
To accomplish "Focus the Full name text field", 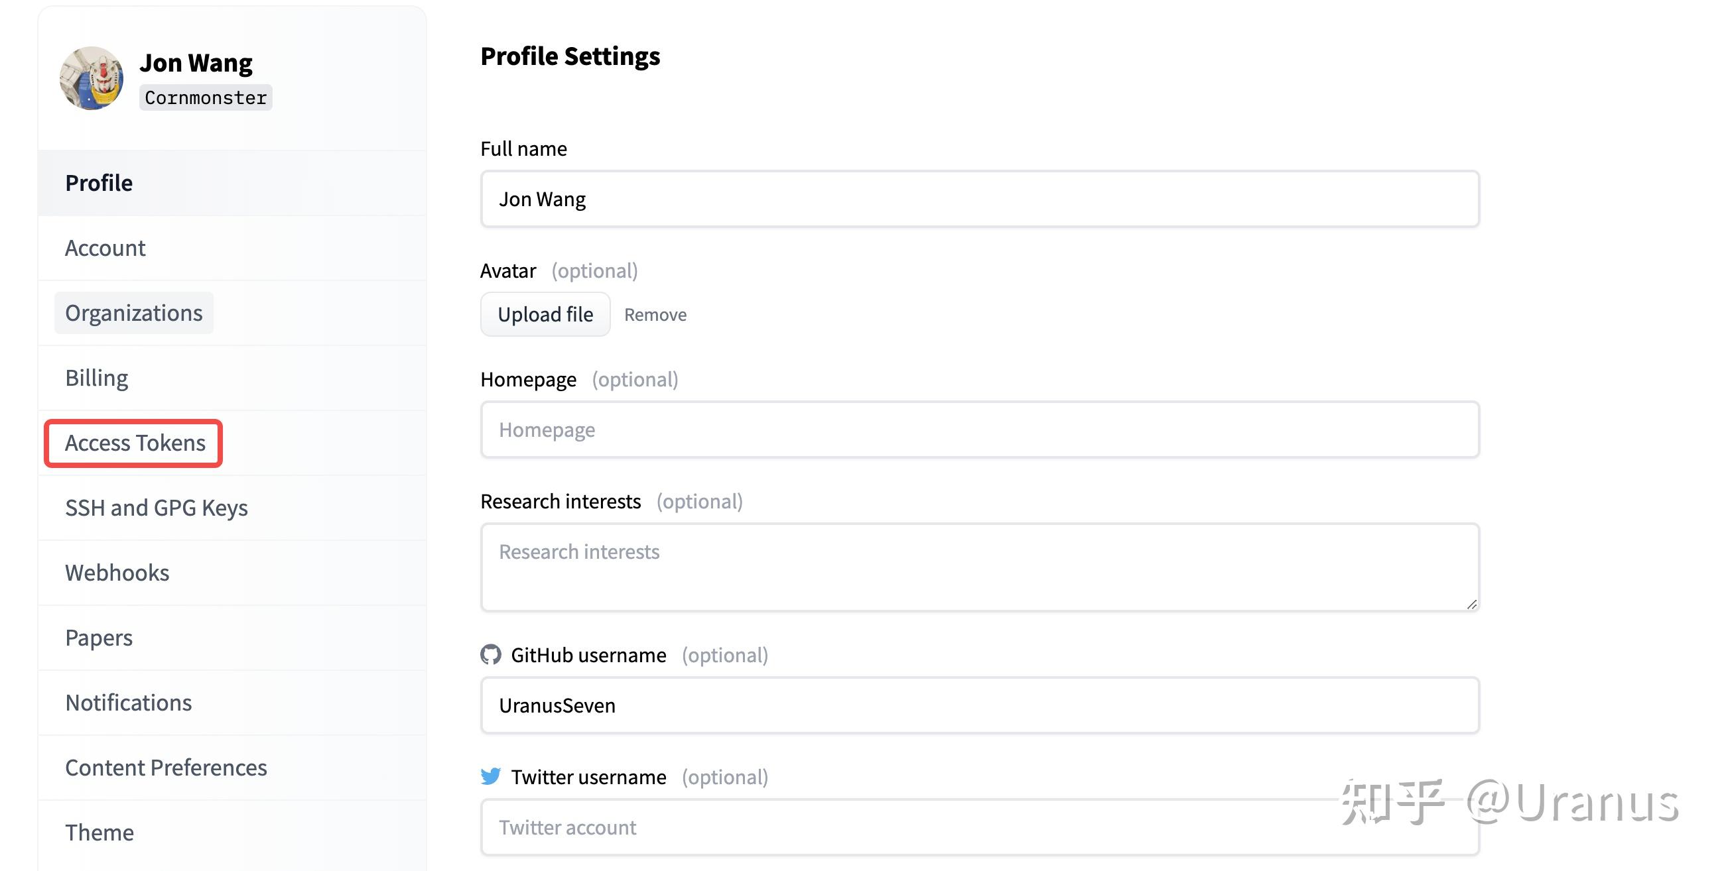I will tap(979, 199).
